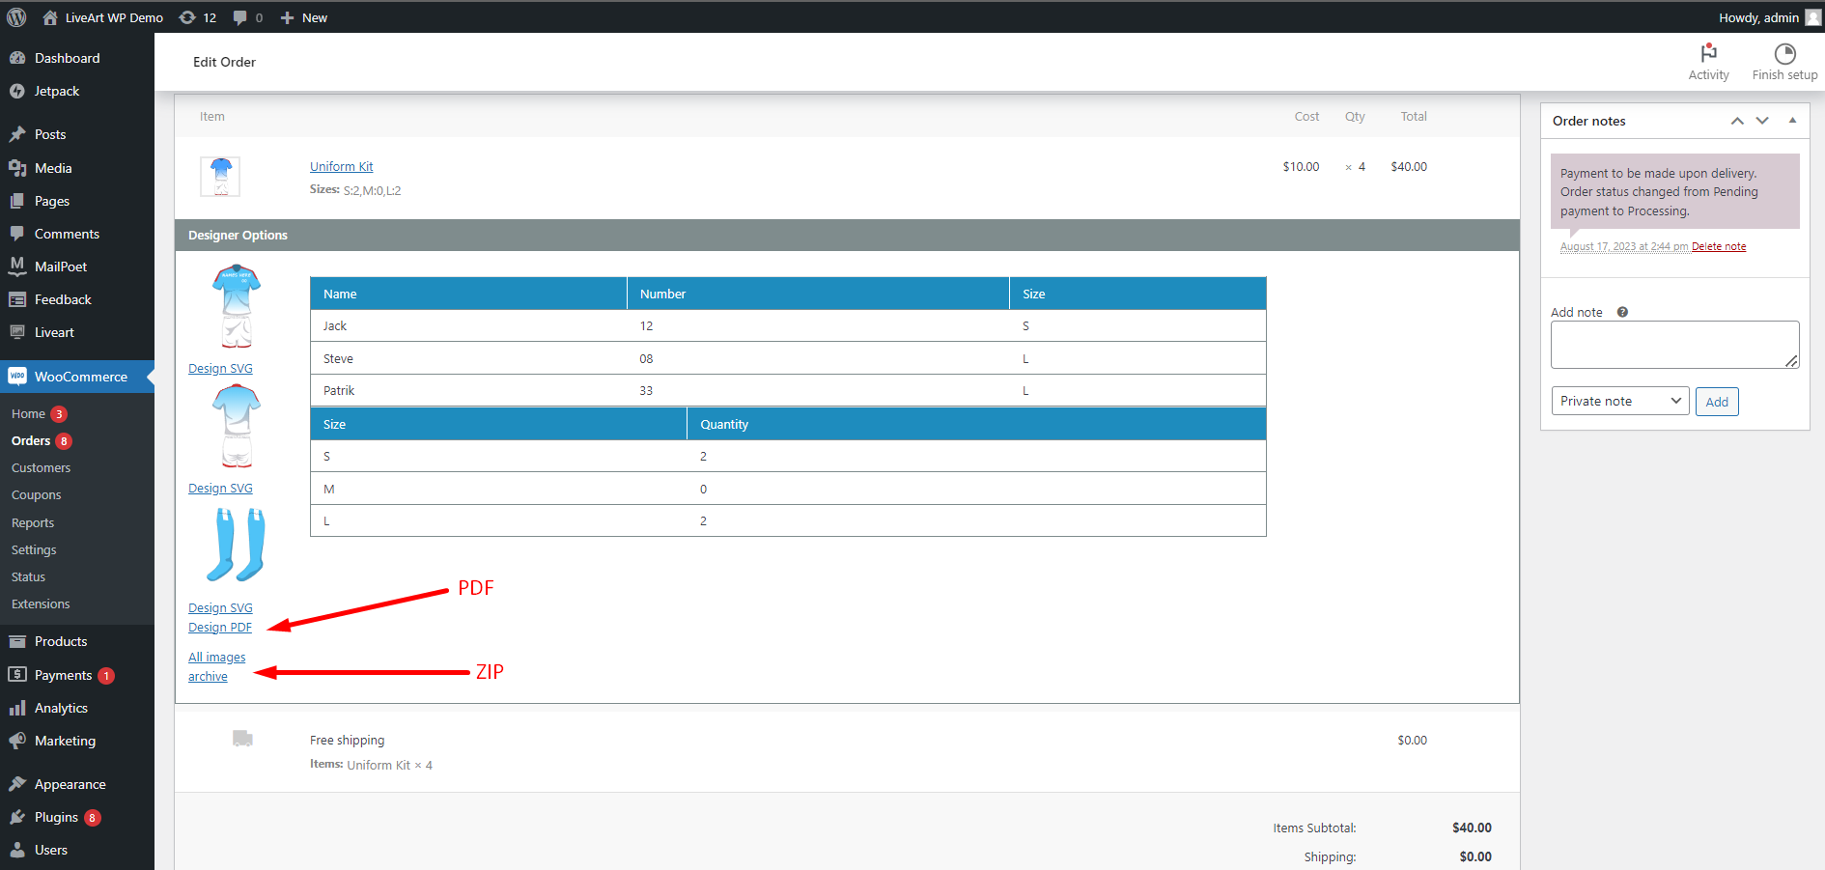Click the comments bubble icon in admin bar
The image size is (1825, 870).
point(240,17)
